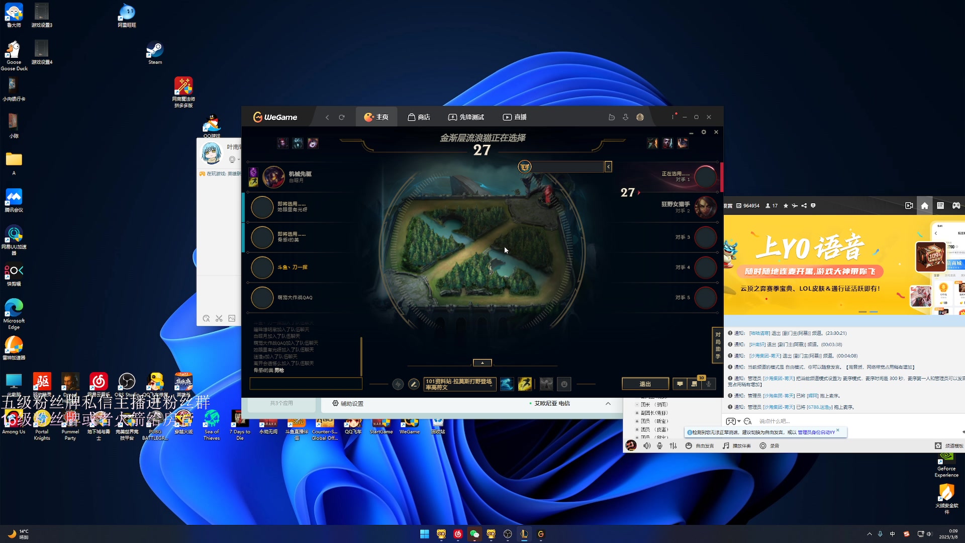
Task: Toggle in-game voice microphone button
Action: click(x=709, y=384)
